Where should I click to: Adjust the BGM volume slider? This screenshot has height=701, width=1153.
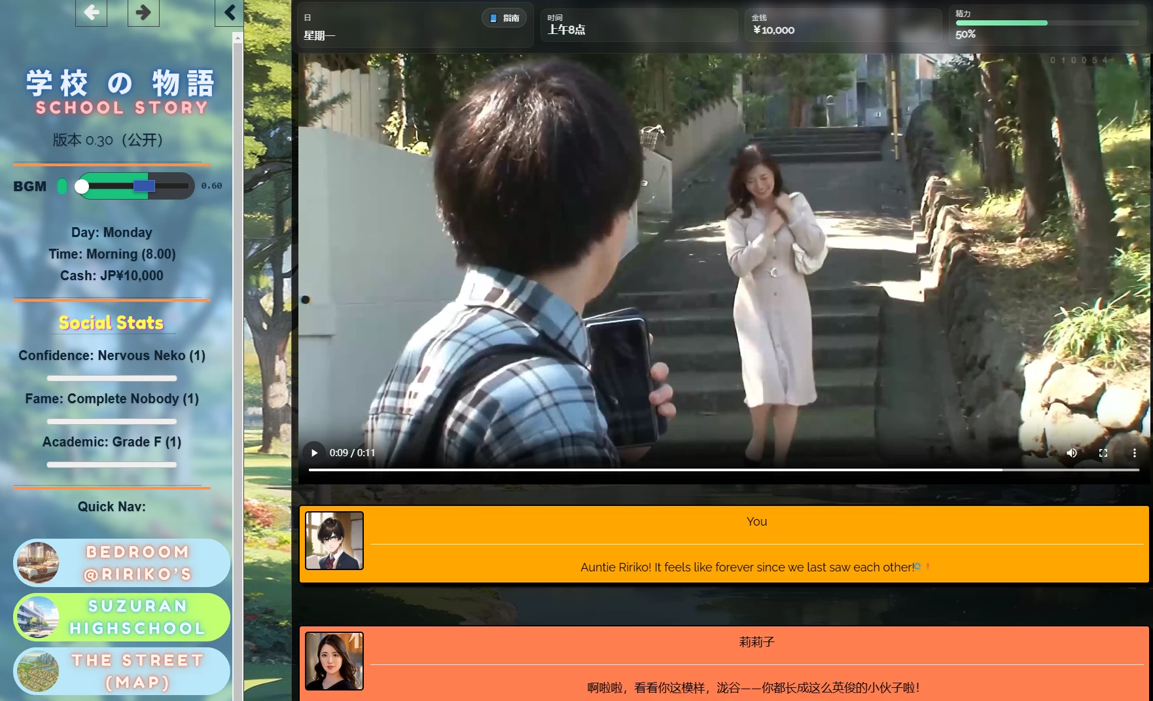point(134,187)
